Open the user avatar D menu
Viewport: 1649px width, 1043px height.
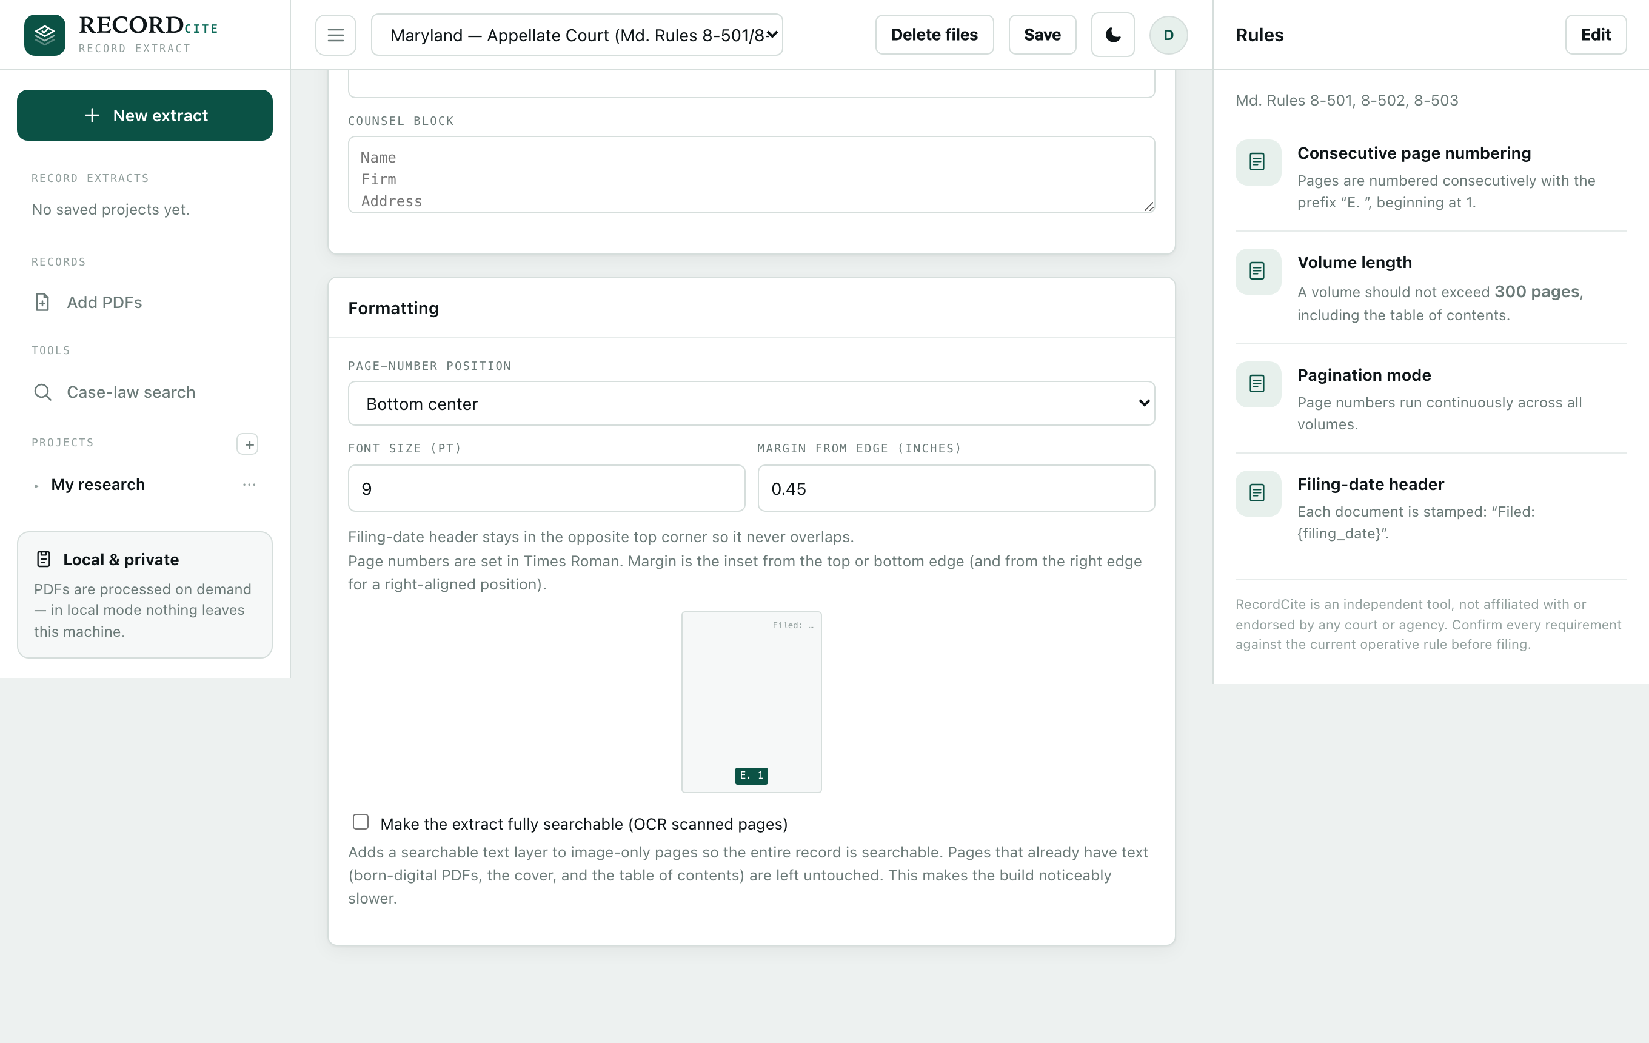pyautogui.click(x=1168, y=35)
